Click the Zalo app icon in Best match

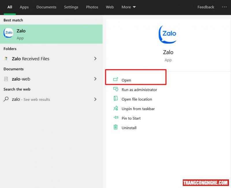click(x=8, y=33)
